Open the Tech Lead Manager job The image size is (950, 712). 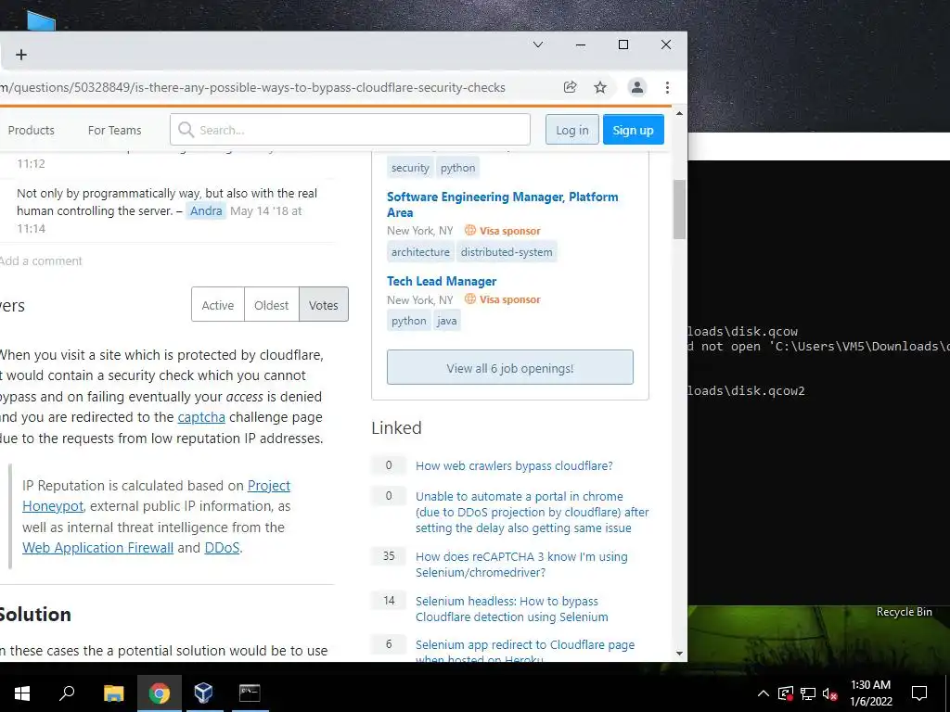(442, 282)
